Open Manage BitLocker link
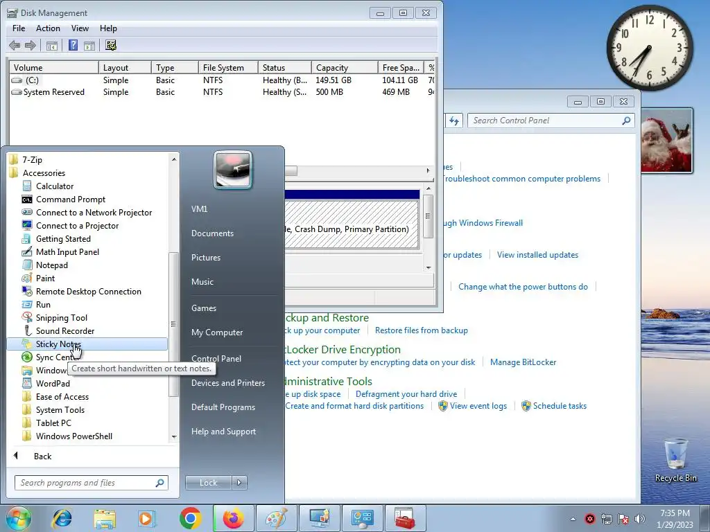The image size is (710, 532). (x=523, y=362)
